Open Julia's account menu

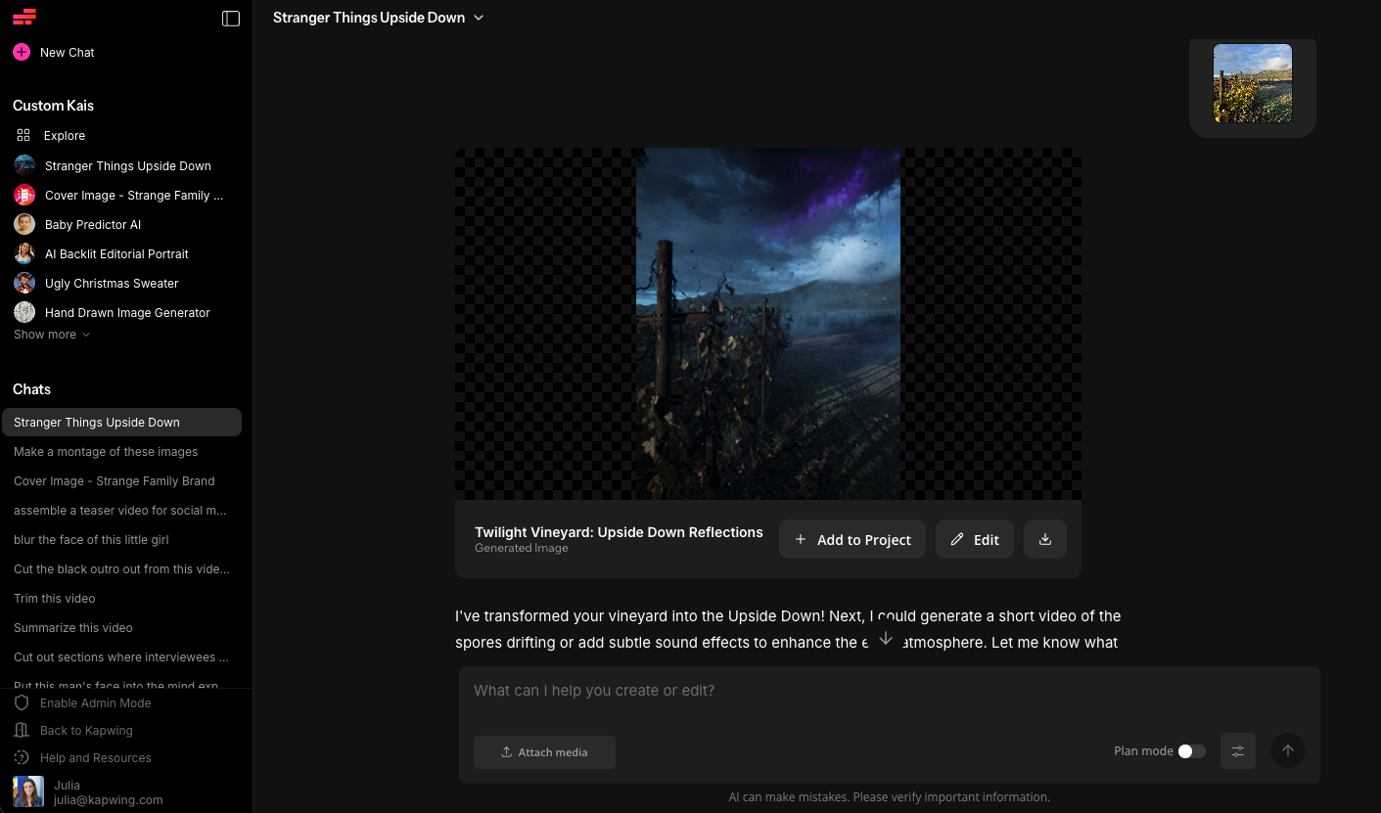(x=88, y=792)
